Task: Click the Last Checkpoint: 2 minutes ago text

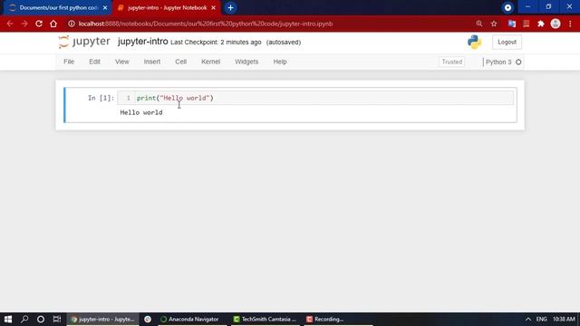Action: pos(216,43)
